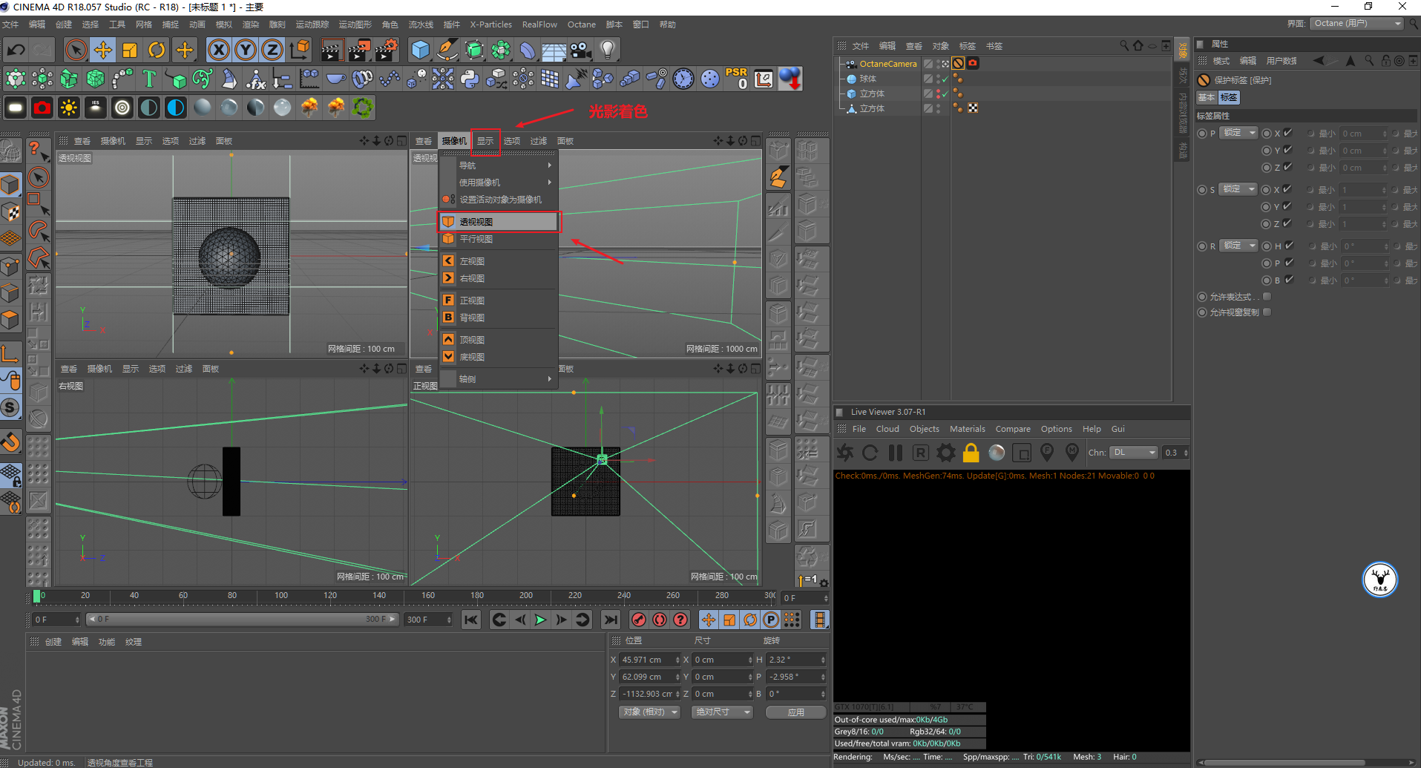Choose 透视视图 in camera menu
Screen dimensions: 1421x768
498,222
